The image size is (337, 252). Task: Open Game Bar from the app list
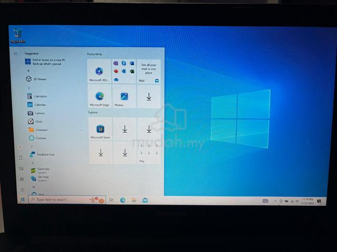pos(40,170)
